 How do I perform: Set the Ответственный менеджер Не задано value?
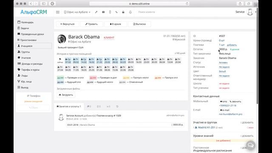(224, 76)
